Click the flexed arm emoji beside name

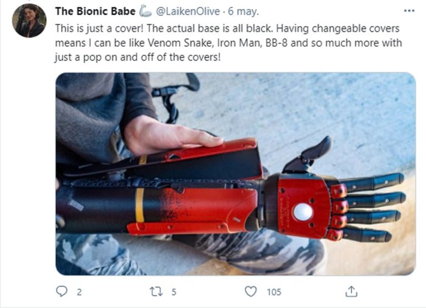(x=145, y=12)
